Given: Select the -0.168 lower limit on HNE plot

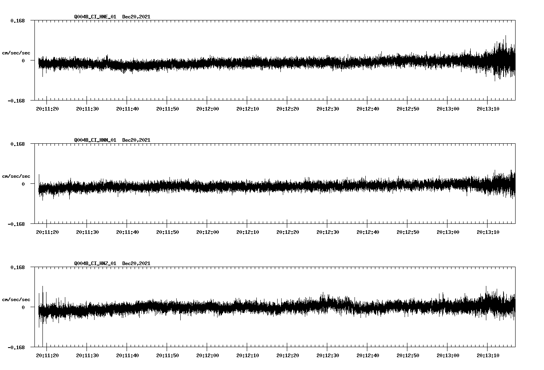Looking at the screenshot, I should click(16, 101).
